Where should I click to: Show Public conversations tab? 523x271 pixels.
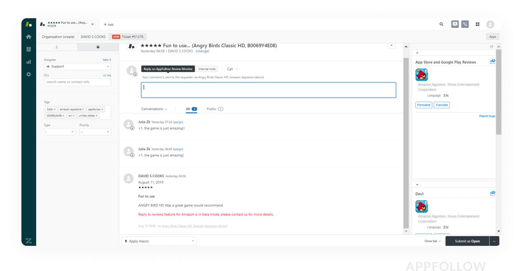pyautogui.click(x=215, y=109)
